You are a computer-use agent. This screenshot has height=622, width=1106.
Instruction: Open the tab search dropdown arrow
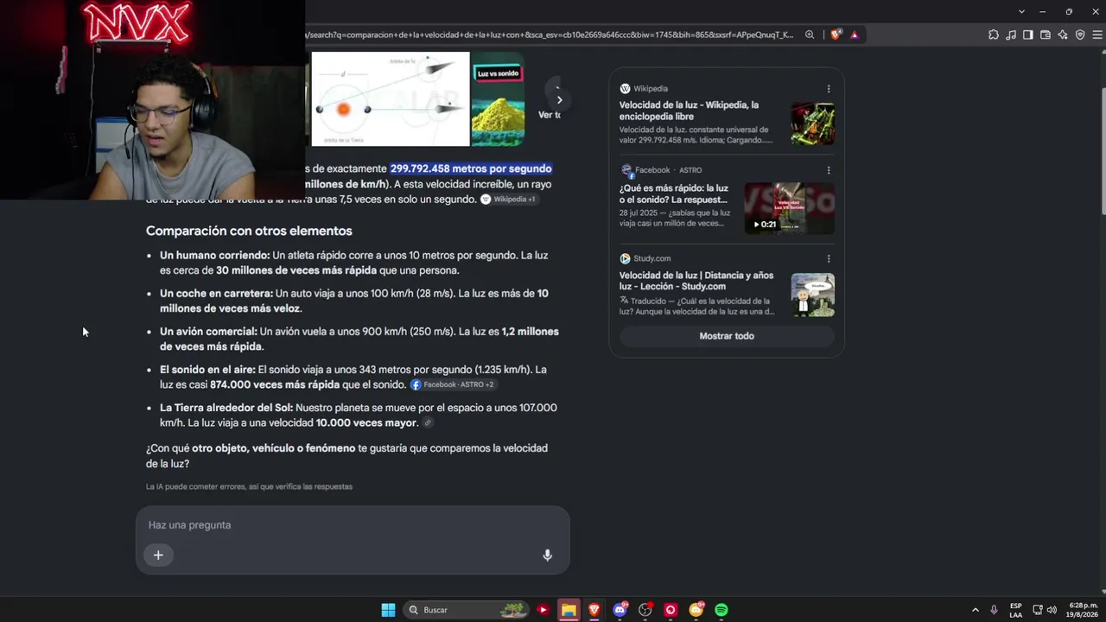(1021, 11)
